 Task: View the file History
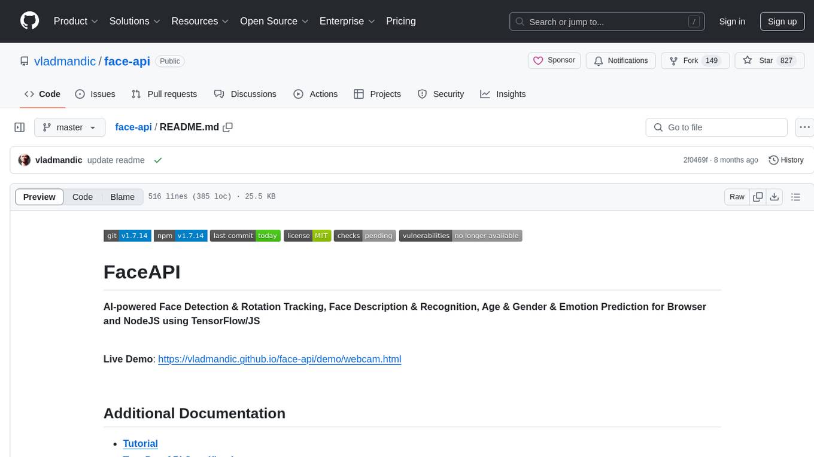point(786,160)
